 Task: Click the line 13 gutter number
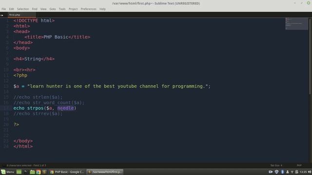point(6,87)
